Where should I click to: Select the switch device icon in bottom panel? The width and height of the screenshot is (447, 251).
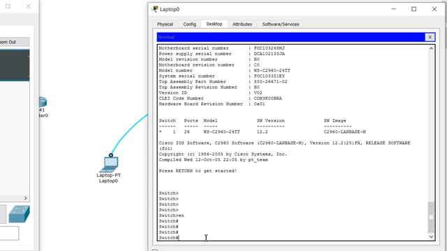pyautogui.click(x=19, y=214)
